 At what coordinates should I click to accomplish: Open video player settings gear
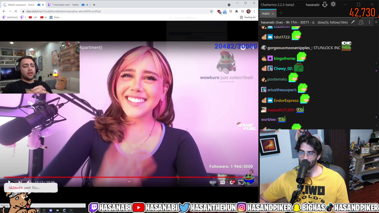(232, 183)
